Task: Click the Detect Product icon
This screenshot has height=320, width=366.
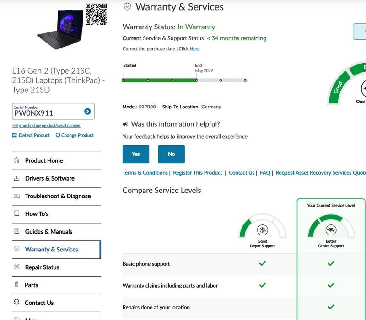Action: [15, 135]
